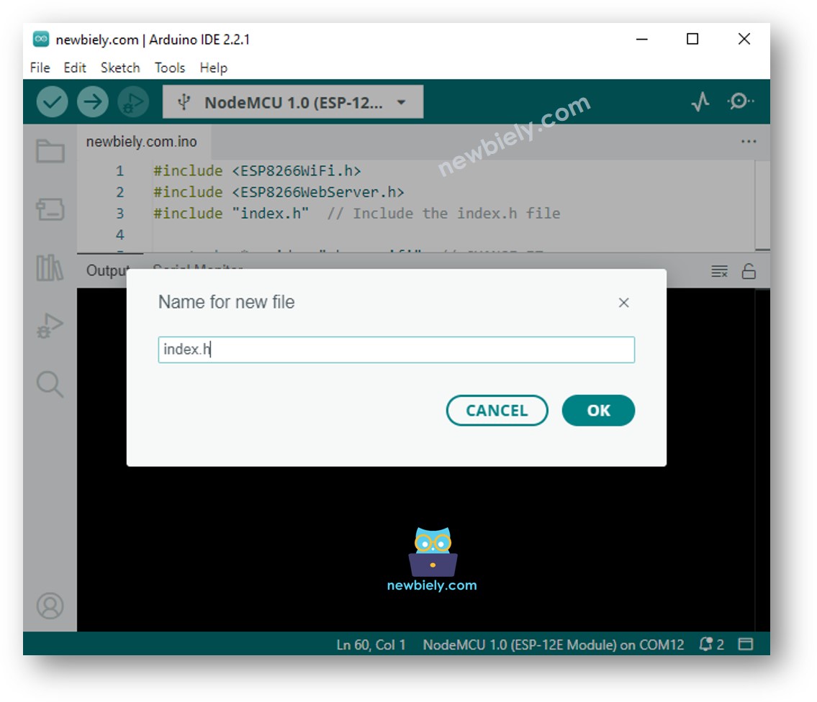This screenshot has width=817, height=702.
Task: Open the Boards Manager sidebar icon
Action: pos(50,209)
